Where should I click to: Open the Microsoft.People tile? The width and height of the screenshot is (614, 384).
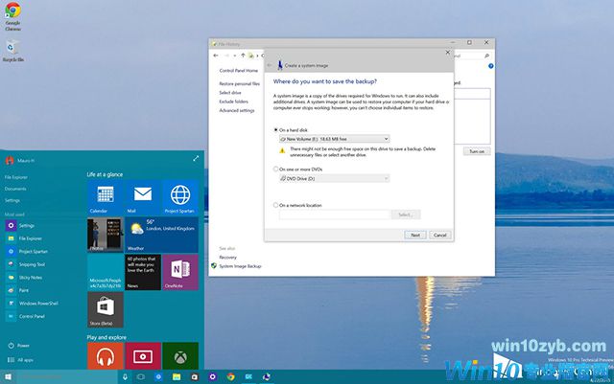click(x=105, y=272)
